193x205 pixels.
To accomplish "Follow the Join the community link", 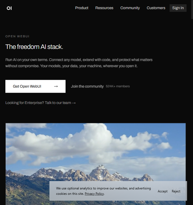I will [x=87, y=87].
